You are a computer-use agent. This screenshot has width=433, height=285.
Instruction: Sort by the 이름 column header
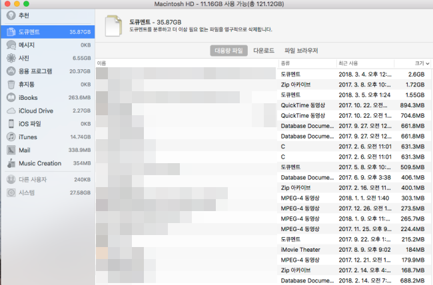[x=101, y=63]
